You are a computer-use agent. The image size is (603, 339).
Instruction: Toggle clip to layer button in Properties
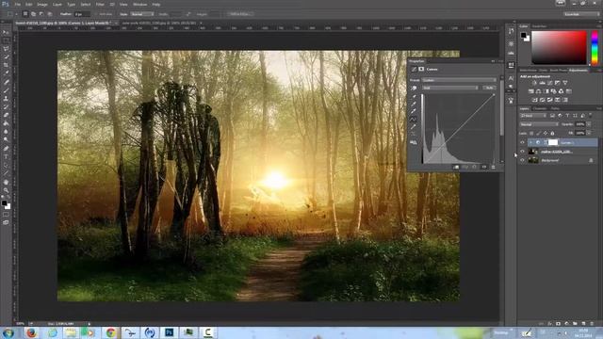pos(456,168)
